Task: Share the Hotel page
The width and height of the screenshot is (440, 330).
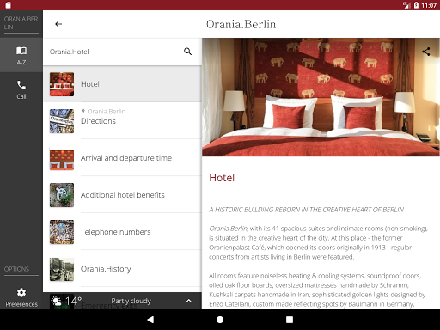Action: 426,52
